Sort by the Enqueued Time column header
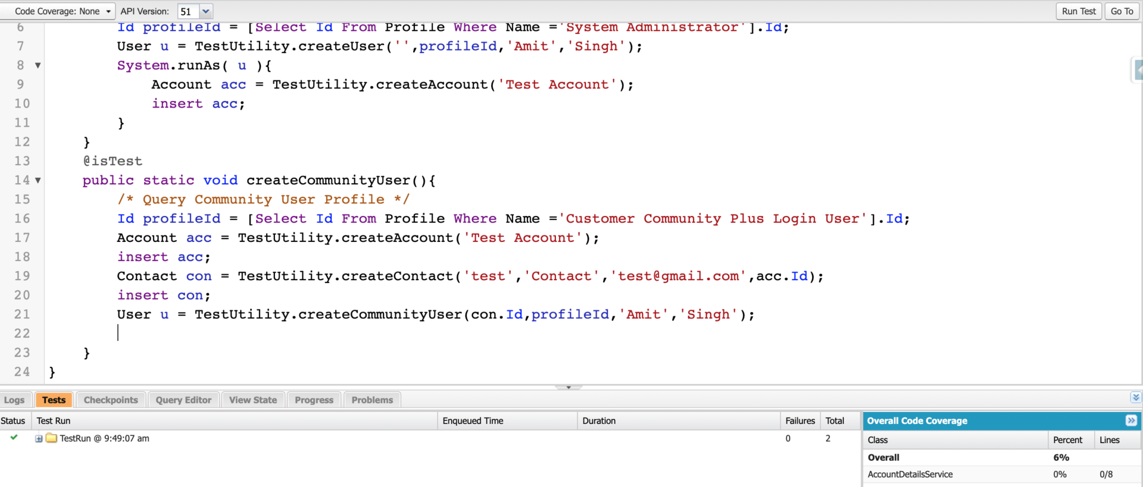1143x487 pixels. tap(508, 421)
